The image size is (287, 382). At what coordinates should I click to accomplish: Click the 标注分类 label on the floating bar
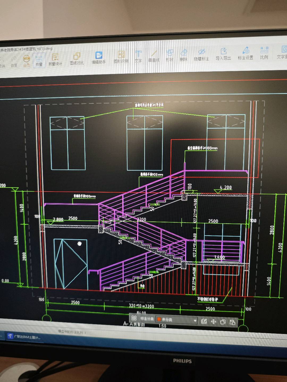147,318
